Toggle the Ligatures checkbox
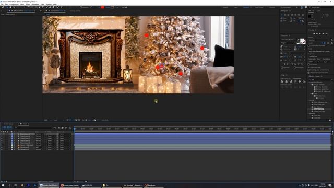This screenshot has height=188, width=334. pyautogui.click(x=282, y=67)
